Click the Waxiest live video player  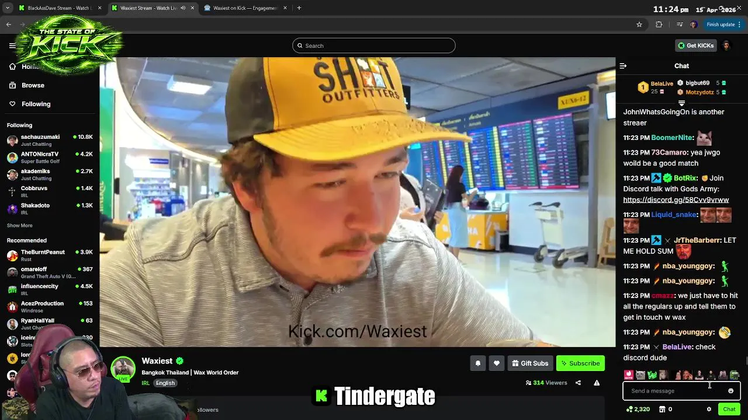357,202
